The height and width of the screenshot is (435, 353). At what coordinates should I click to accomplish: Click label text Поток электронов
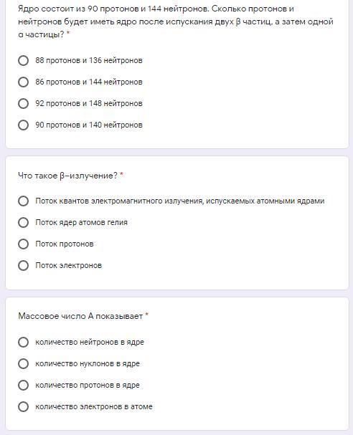(x=69, y=265)
